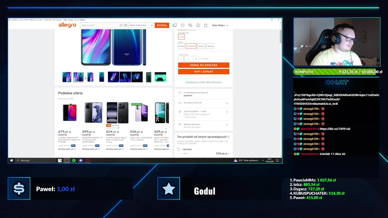Expand the Dostawa od 8,99 zł row
Screen dimensions: 388x218
point(203,103)
